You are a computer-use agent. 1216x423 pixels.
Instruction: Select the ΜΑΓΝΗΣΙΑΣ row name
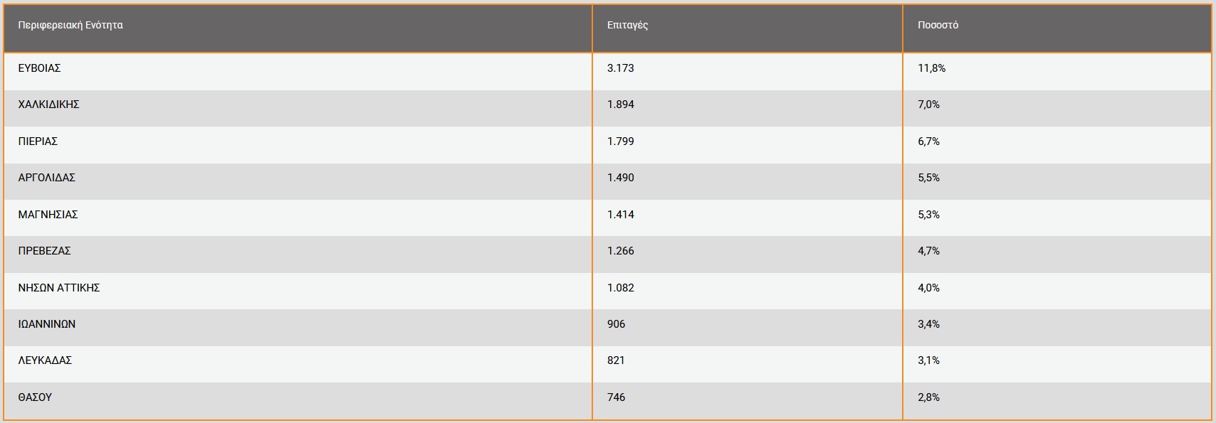tap(48, 215)
